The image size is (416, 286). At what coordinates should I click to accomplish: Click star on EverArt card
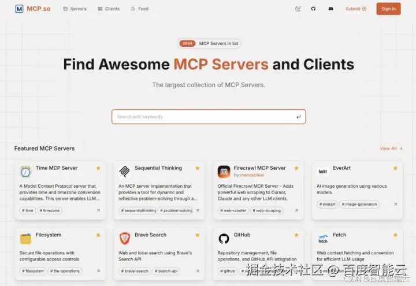[x=395, y=168]
